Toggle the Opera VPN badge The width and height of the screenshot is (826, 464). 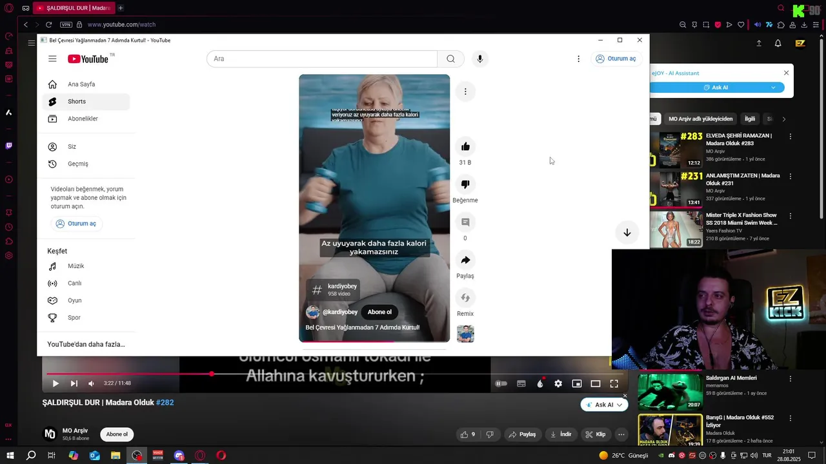pyautogui.click(x=66, y=24)
